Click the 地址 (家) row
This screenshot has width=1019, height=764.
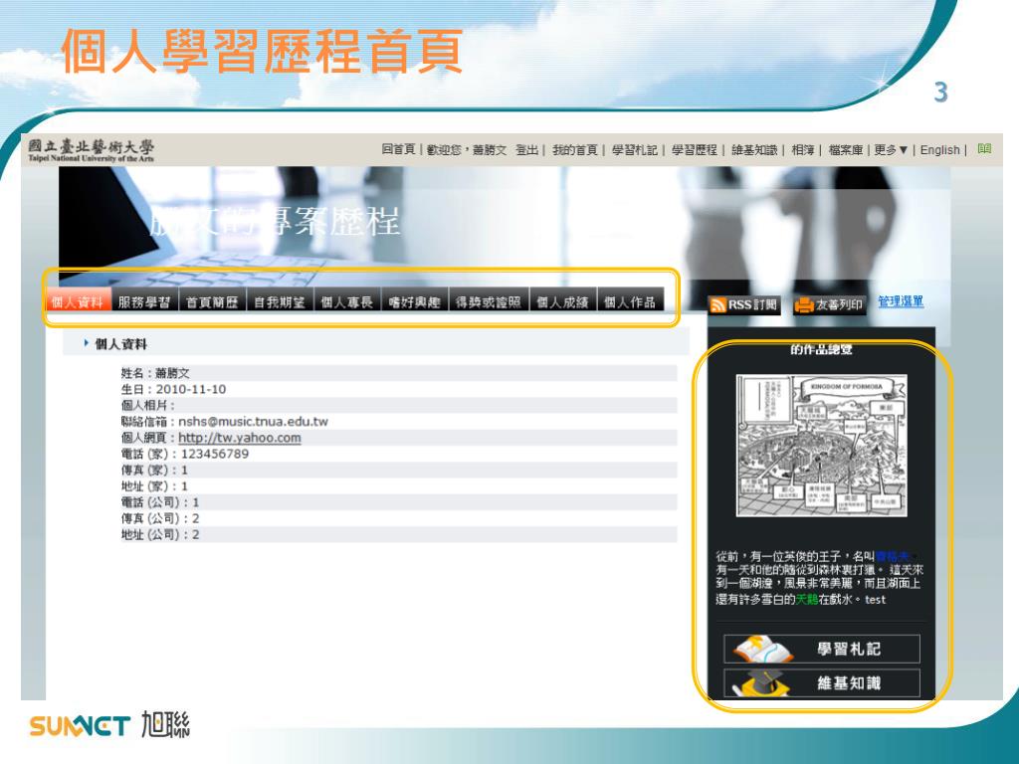click(x=398, y=485)
